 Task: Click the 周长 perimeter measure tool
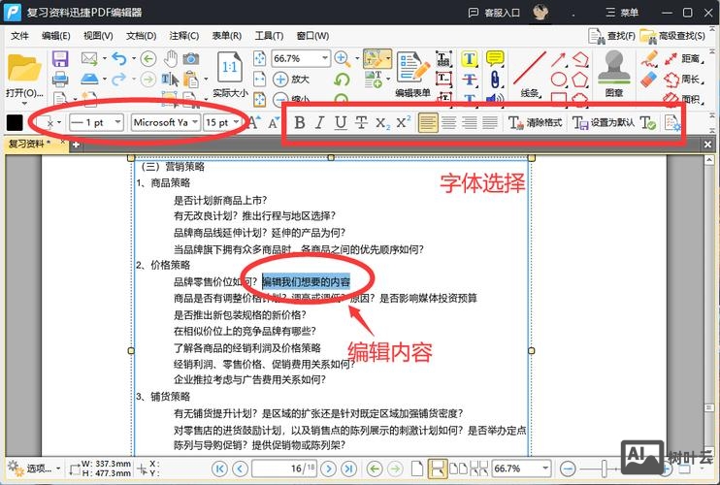pos(683,80)
